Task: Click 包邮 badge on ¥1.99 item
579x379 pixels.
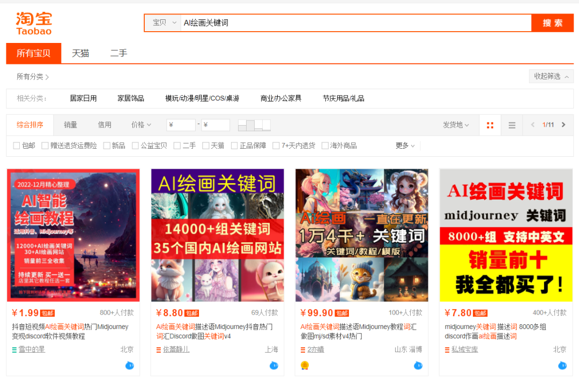Action: 47,313
